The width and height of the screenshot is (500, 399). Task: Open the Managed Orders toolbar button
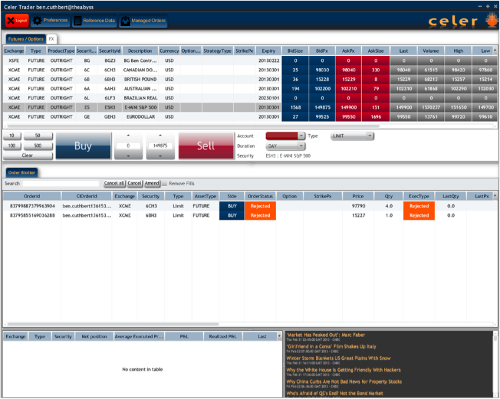coord(143,21)
